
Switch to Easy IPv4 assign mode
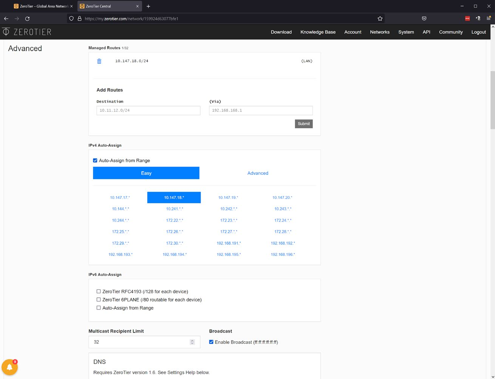[146, 173]
